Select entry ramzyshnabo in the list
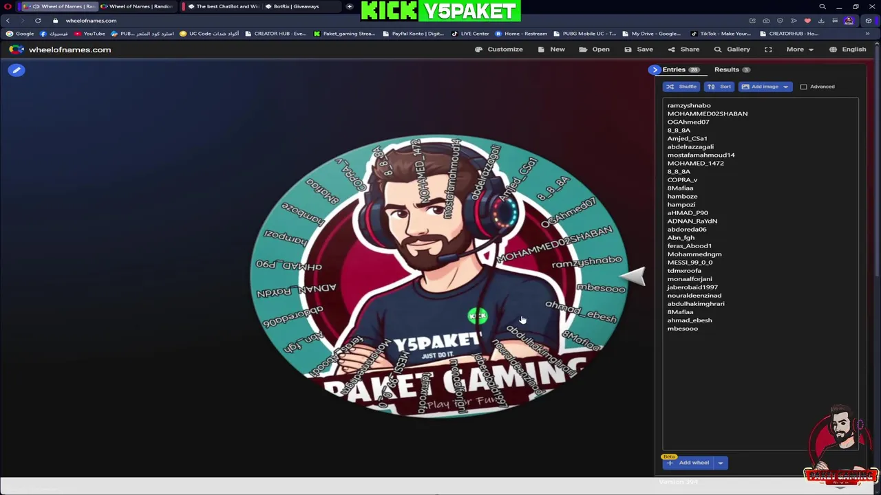The image size is (881, 495). tap(689, 106)
